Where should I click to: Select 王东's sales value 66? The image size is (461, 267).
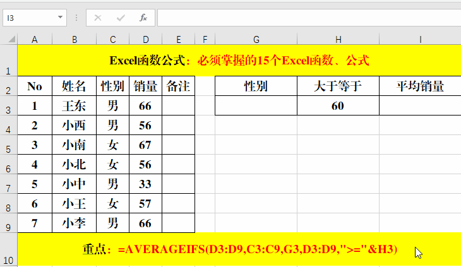[145, 105]
